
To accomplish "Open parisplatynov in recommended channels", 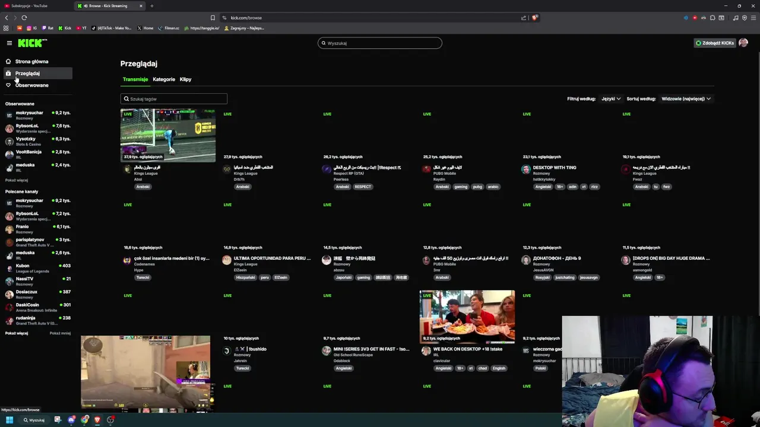I will pyautogui.click(x=37, y=242).
